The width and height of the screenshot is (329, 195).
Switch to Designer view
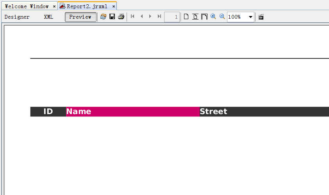click(x=17, y=17)
